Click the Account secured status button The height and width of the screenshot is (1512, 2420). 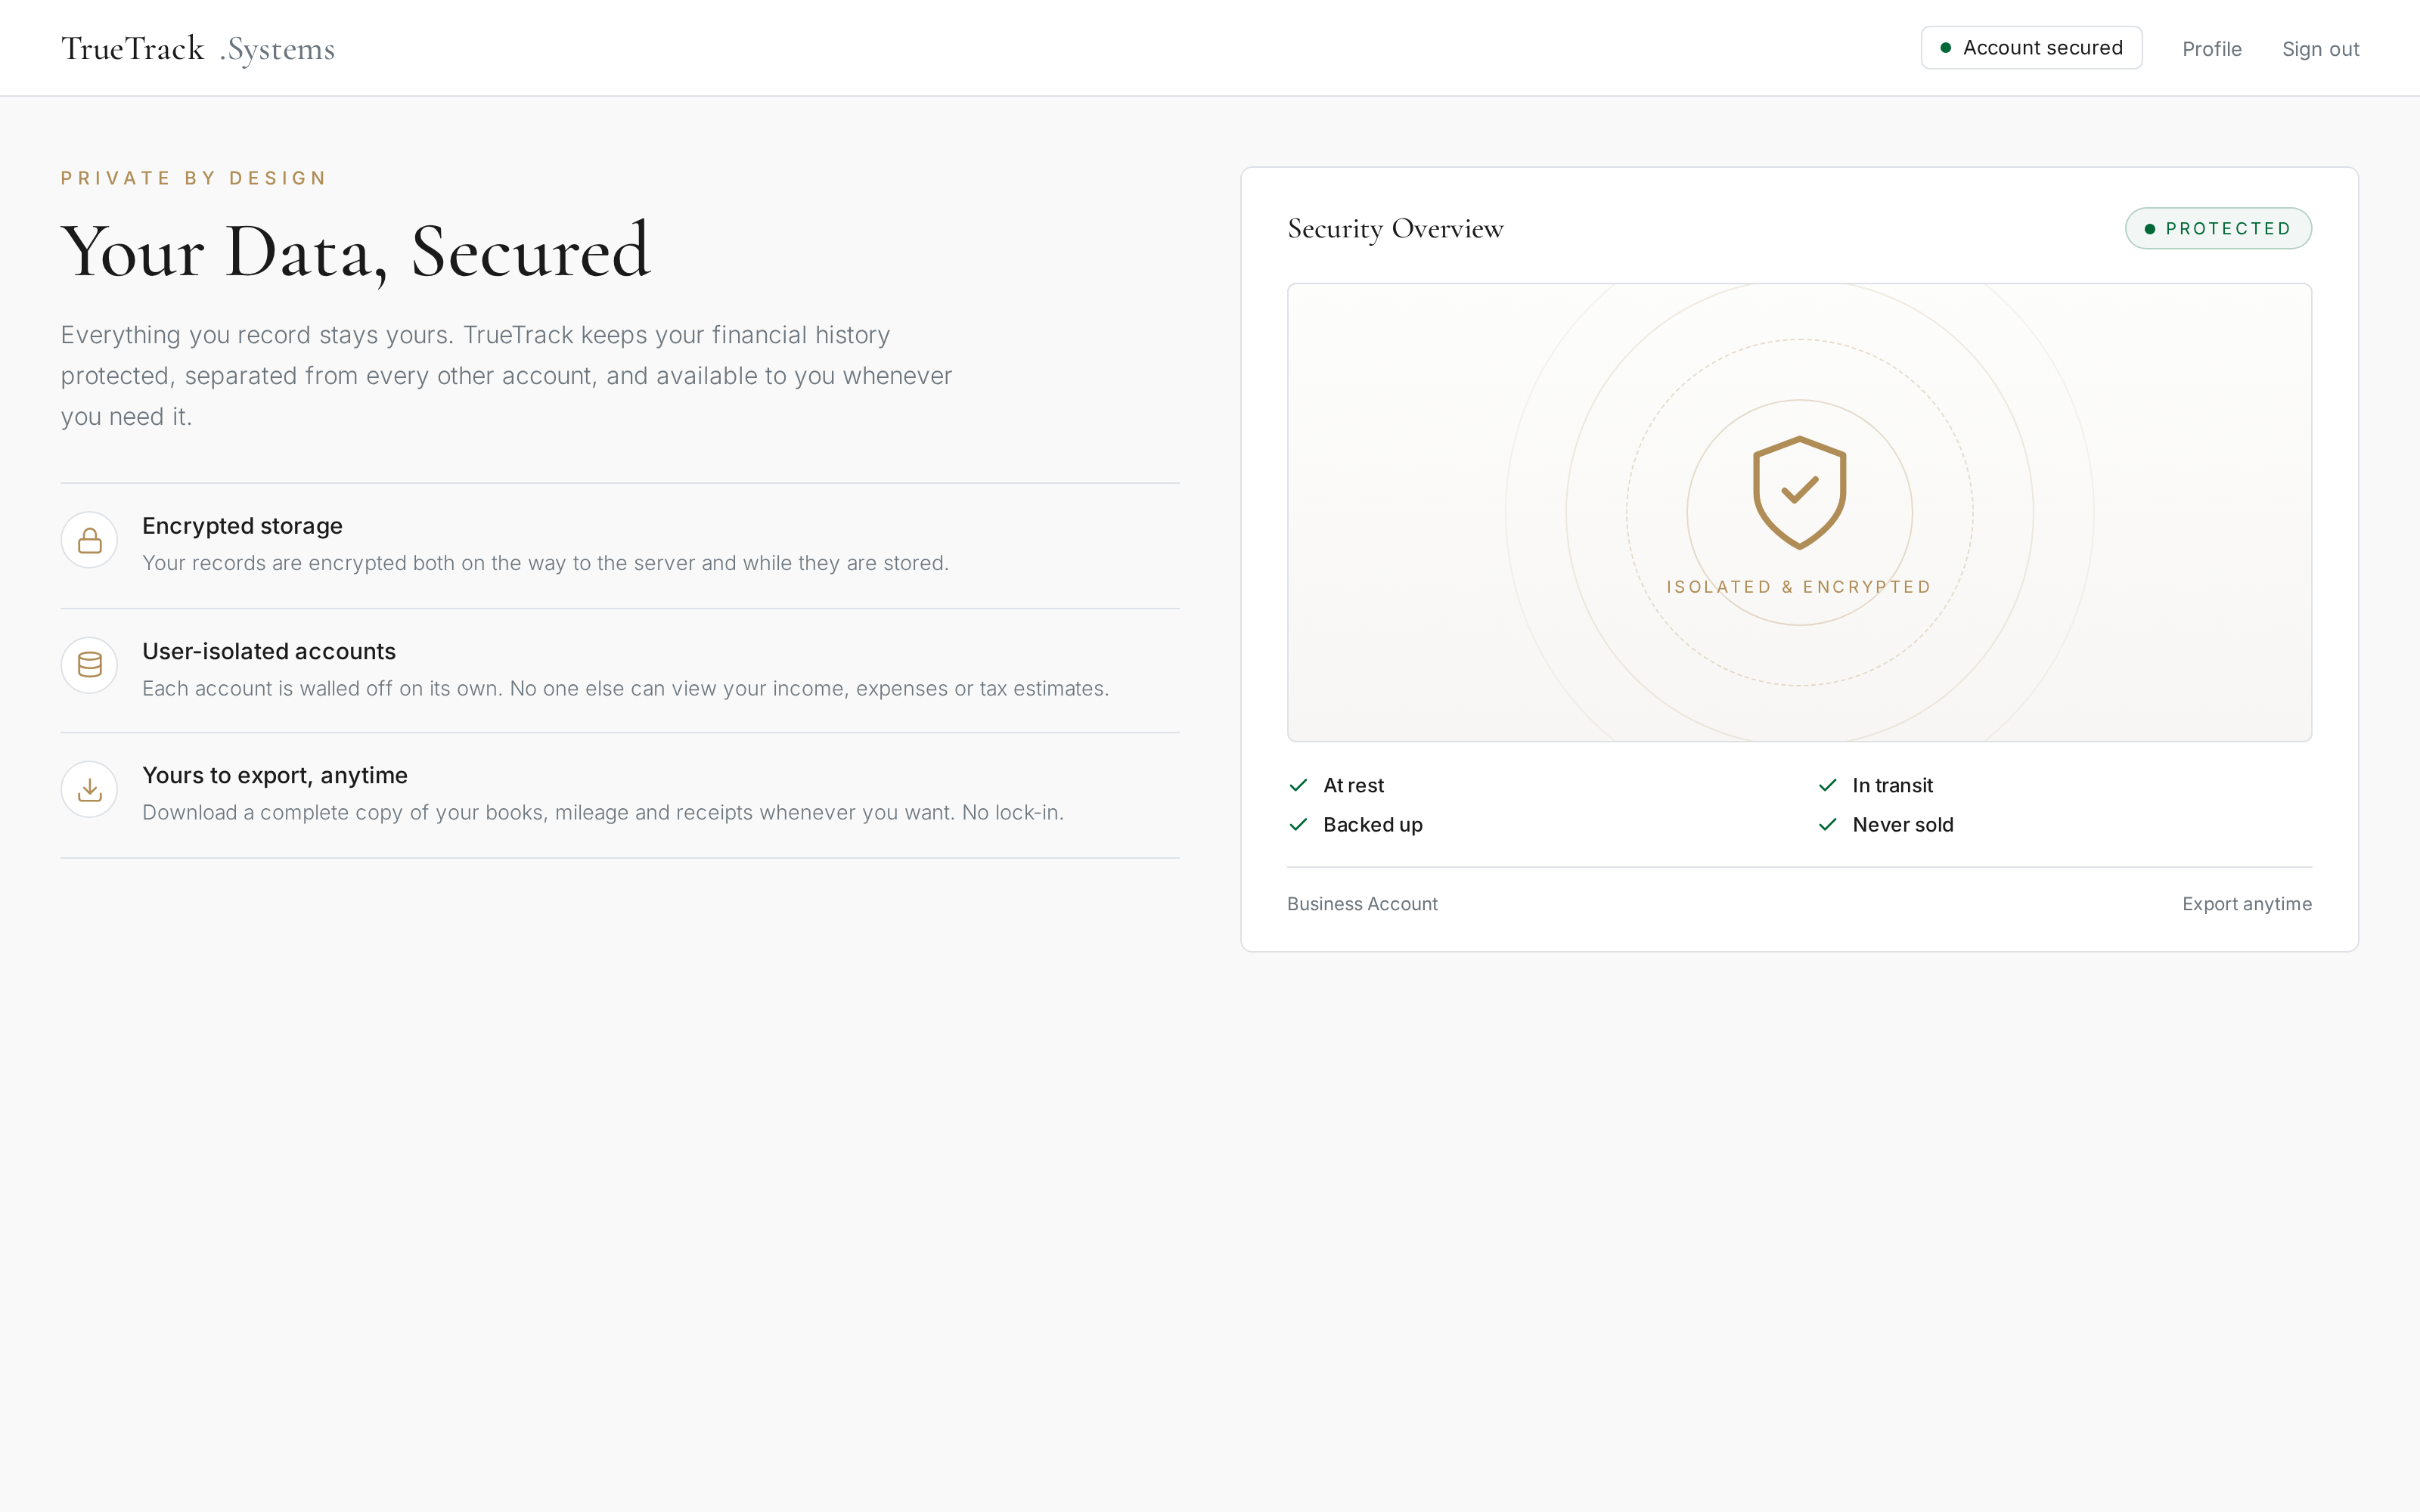click(x=2031, y=48)
